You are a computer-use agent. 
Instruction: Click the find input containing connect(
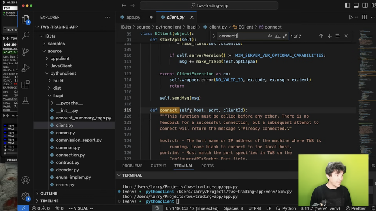pyautogui.click(x=241, y=36)
